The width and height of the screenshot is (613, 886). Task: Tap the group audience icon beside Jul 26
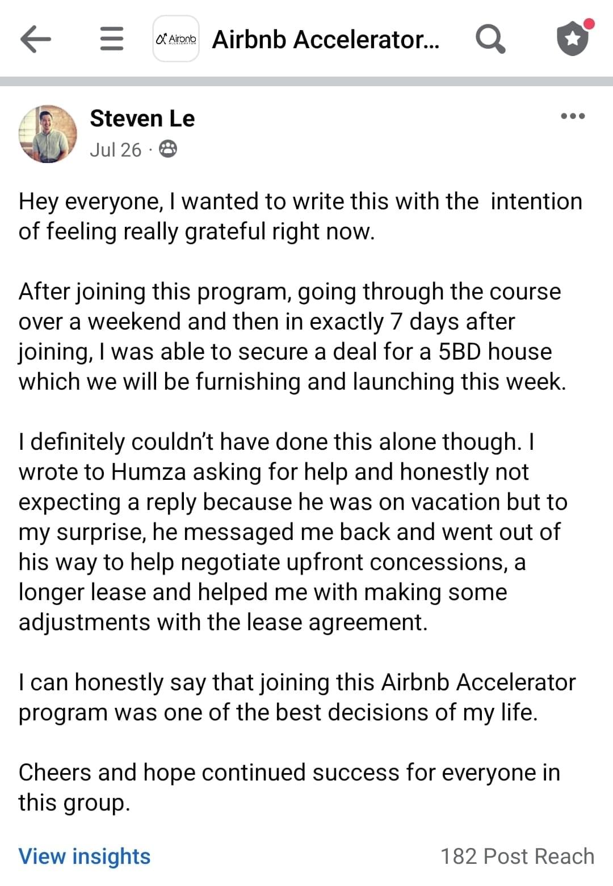tap(168, 150)
